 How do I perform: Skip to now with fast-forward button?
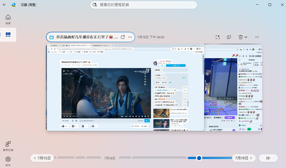coord(268,158)
